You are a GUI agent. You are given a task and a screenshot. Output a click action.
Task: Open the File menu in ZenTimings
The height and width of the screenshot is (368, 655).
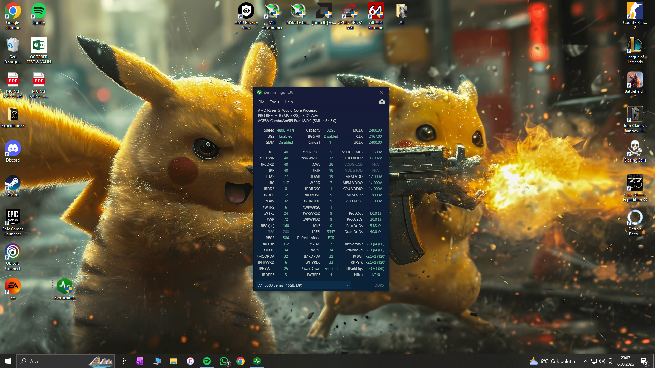pos(261,102)
